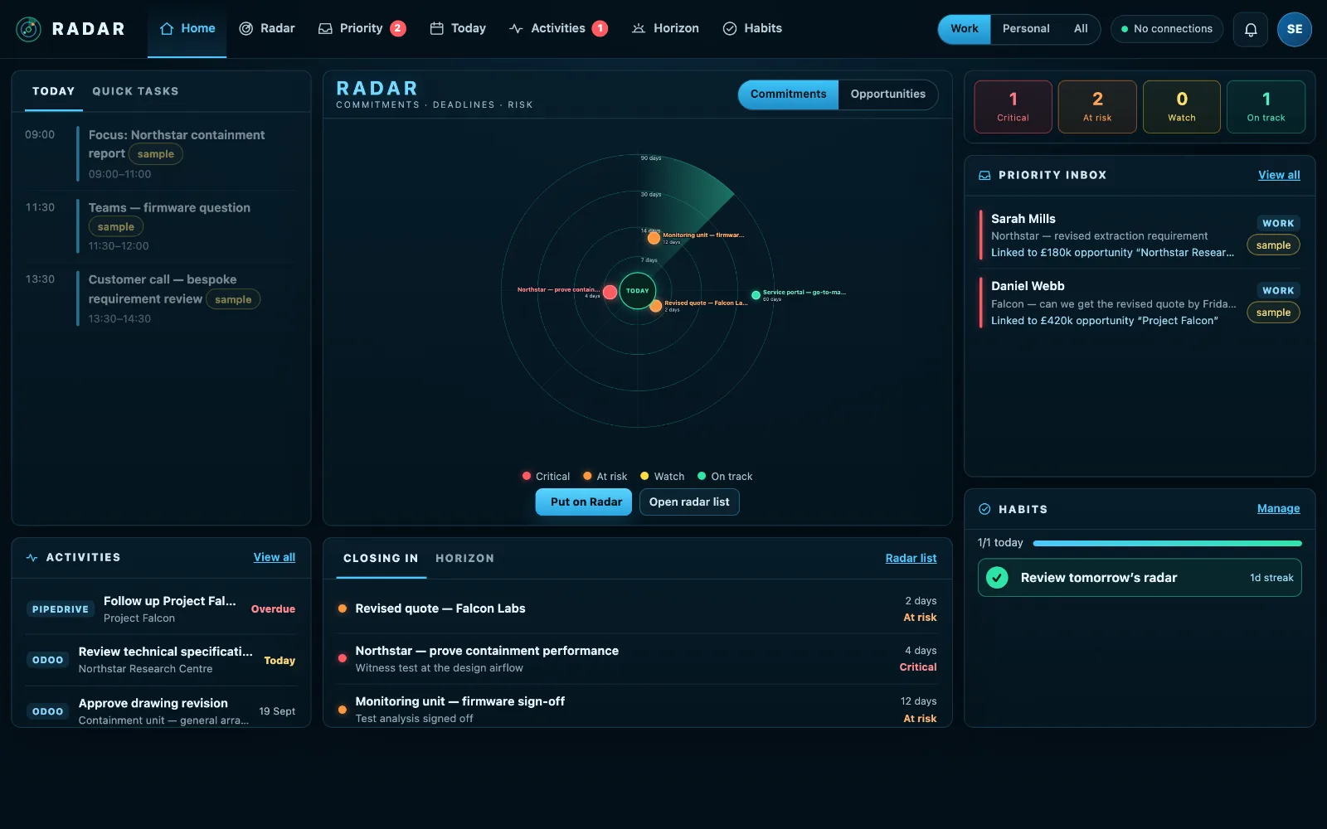Screen dimensions: 1327x829
Task: Click the RADAR logo icon
Action: (28, 29)
